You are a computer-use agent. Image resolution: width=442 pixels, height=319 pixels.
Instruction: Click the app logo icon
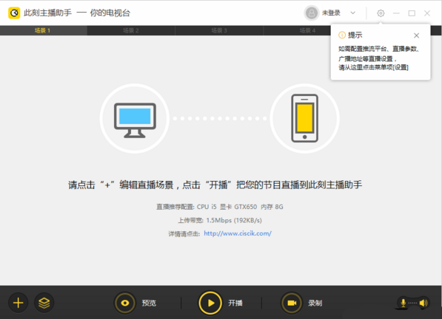click(14, 13)
